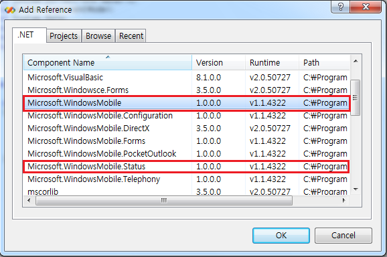Sort by Version column header
387x257 pixels.
[218, 63]
